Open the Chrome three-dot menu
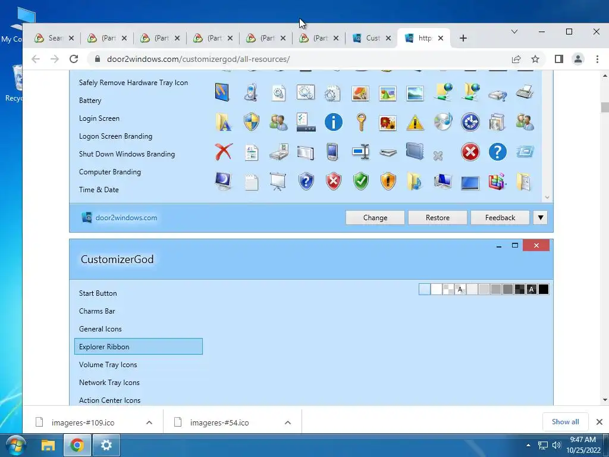This screenshot has width=609, height=457. (x=597, y=59)
